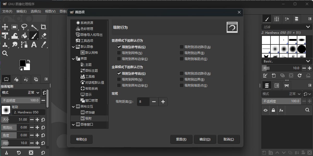This screenshot has width=313, height=156.
Task: Confirm preferences with 确定
Action: pyautogui.click(x=205, y=139)
